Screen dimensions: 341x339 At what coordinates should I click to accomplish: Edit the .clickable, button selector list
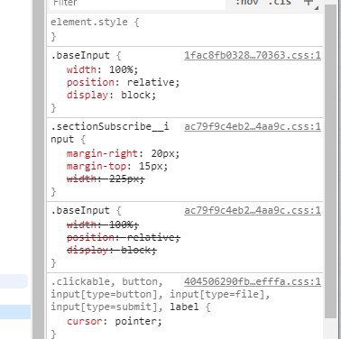pos(160,295)
